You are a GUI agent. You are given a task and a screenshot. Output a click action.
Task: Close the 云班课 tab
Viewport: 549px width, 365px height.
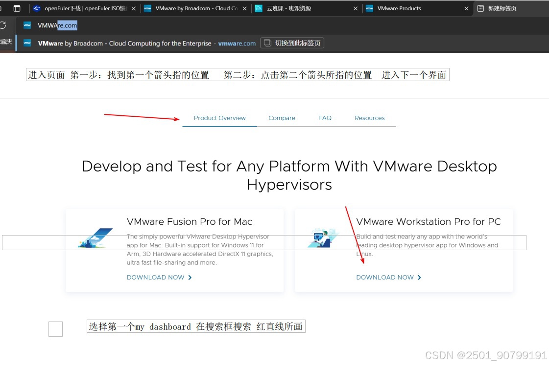(x=356, y=8)
